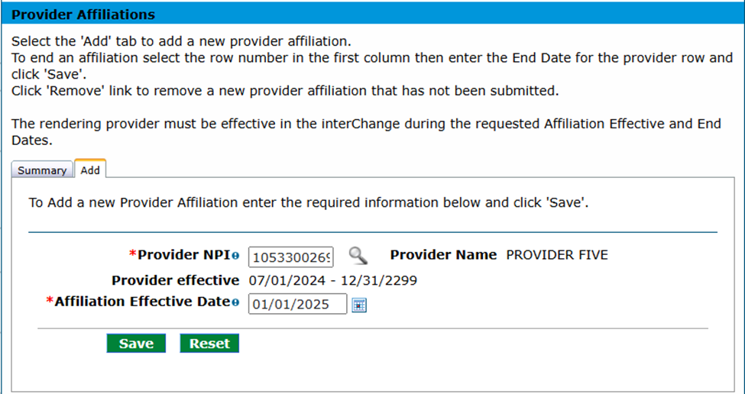This screenshot has width=745, height=394.
Task: Click the 'To Add a new Provider Affiliation' instruction
Action: pyautogui.click(x=308, y=204)
